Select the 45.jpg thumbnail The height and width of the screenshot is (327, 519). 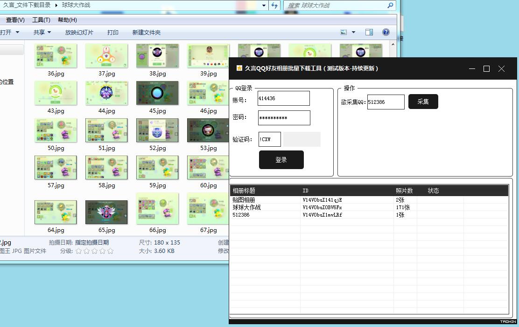pyautogui.click(x=157, y=93)
